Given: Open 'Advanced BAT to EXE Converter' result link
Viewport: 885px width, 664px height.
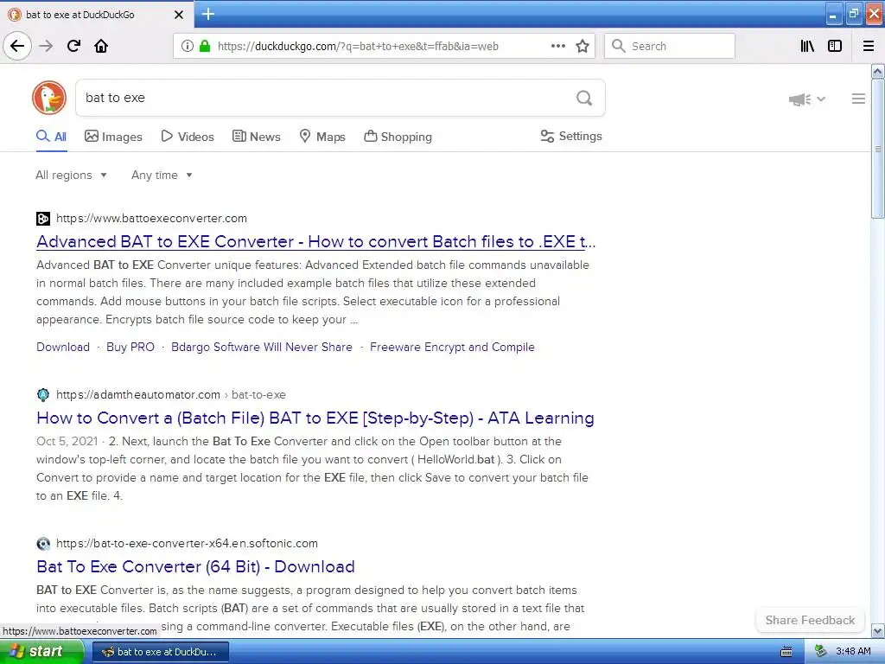Looking at the screenshot, I should tap(316, 242).
